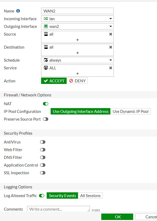
Task: Select Use Dynamic IP Pool option
Action: [130, 112]
